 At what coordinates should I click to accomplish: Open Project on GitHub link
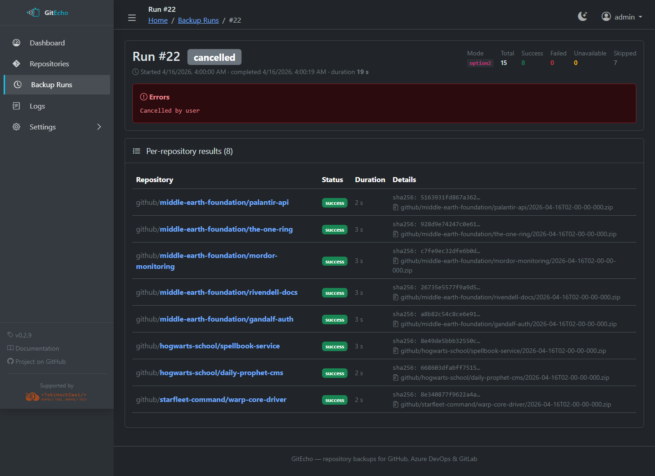pos(40,362)
